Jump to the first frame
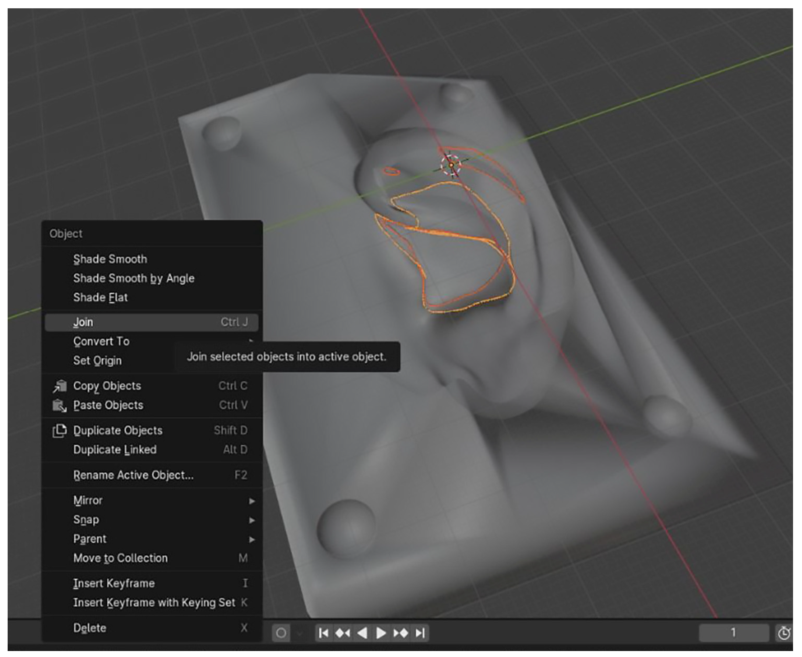 (x=324, y=633)
